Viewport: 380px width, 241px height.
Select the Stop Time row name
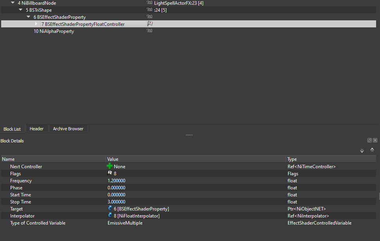[21, 202]
